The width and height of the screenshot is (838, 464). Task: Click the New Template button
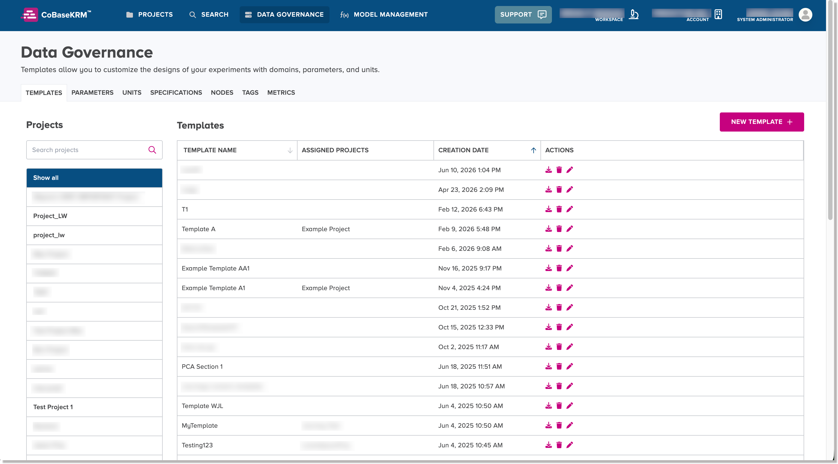click(x=762, y=122)
